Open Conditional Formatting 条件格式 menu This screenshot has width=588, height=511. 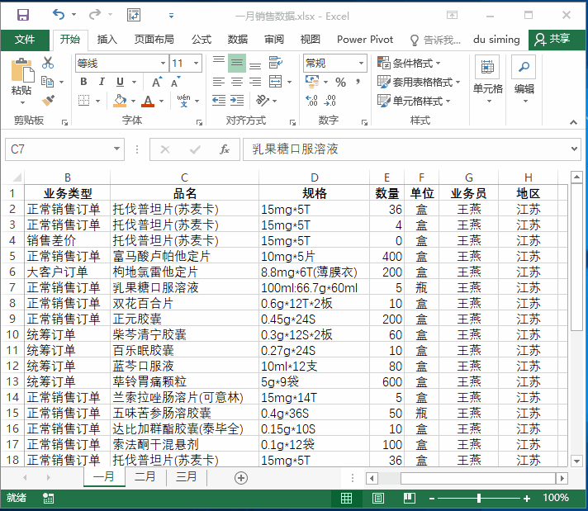409,64
